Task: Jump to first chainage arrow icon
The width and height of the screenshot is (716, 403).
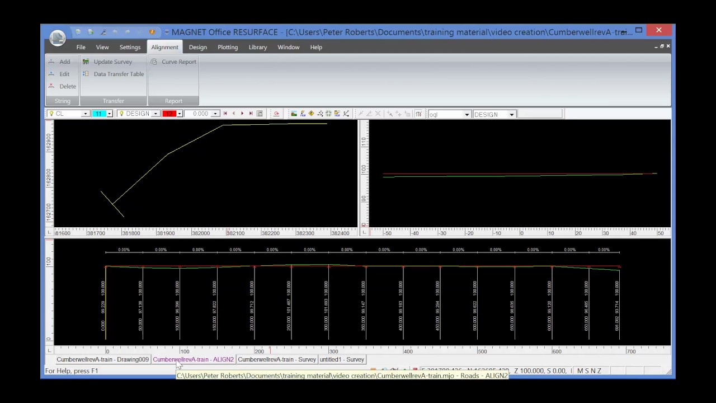Action: coord(225,114)
